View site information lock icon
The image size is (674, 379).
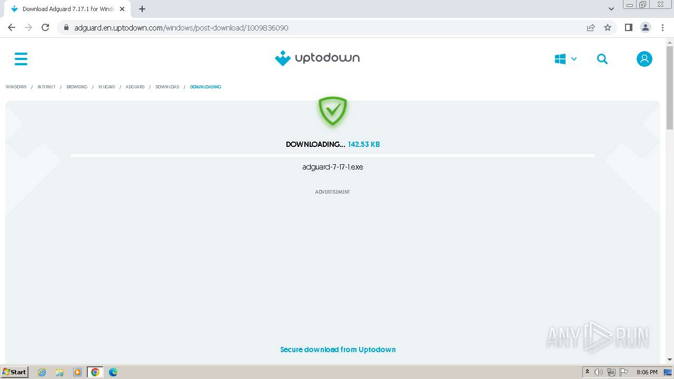pos(66,28)
